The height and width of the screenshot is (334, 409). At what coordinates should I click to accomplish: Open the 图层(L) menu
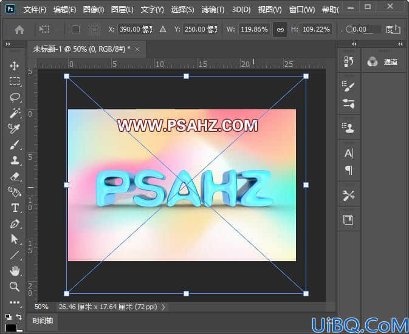122,10
